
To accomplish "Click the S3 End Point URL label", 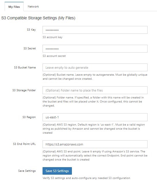I will point(24,144).
